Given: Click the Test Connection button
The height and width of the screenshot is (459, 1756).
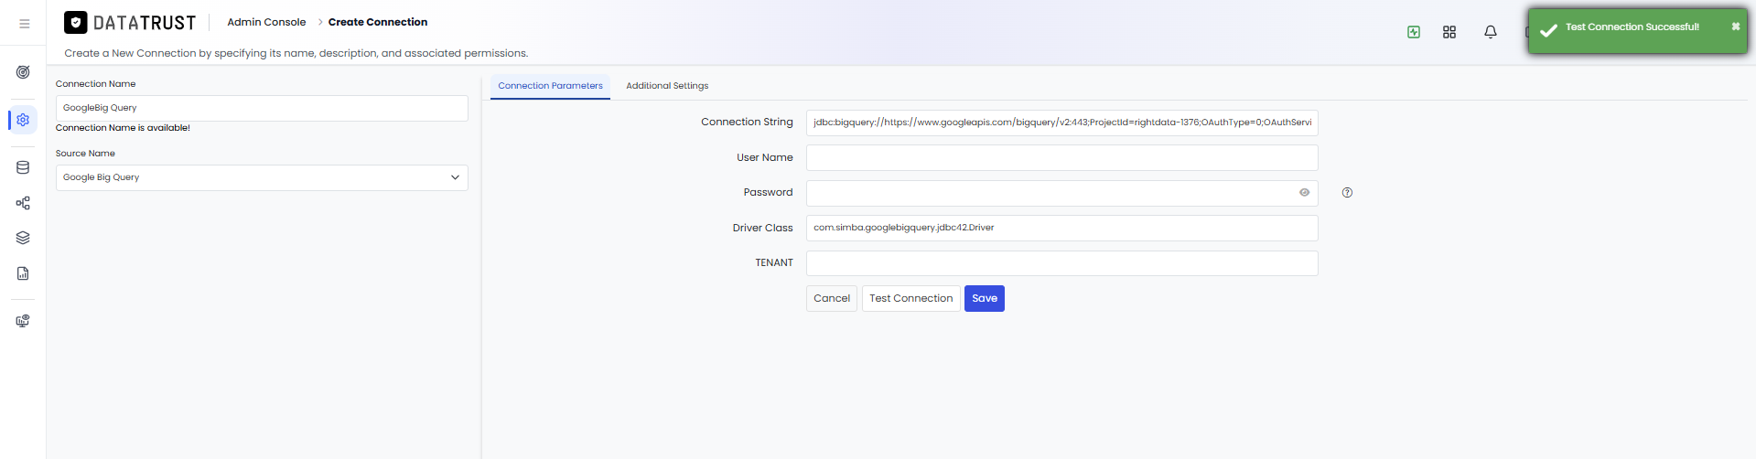Looking at the screenshot, I should pyautogui.click(x=911, y=299).
